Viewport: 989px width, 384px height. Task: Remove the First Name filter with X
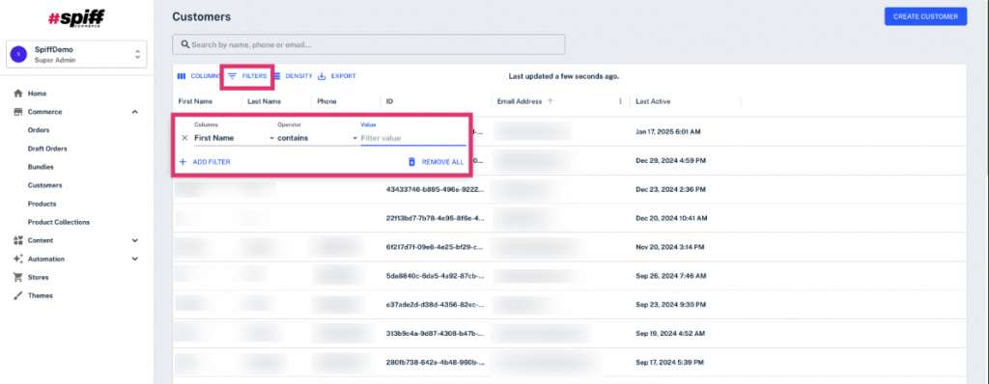[184, 137]
